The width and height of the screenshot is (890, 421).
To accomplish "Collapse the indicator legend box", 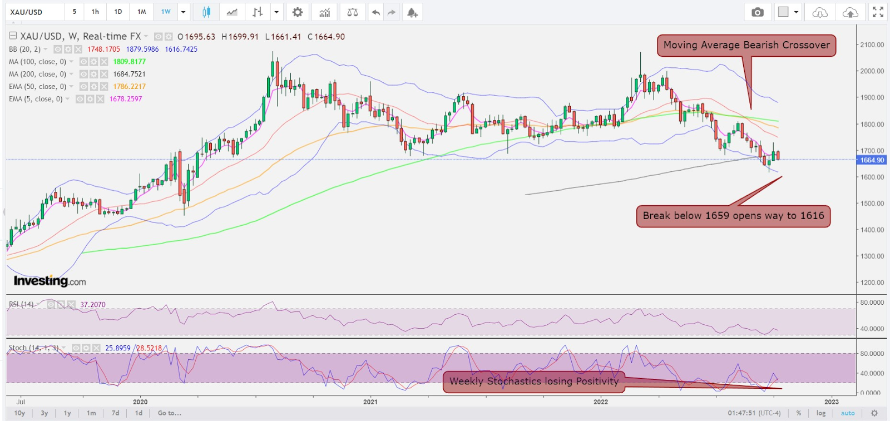I will click(13, 36).
